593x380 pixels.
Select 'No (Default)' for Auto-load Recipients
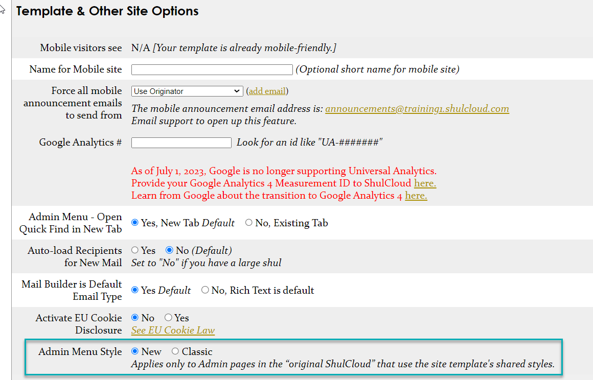click(169, 250)
